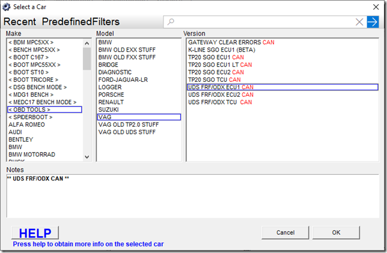Select RENAULT model
This screenshot has width=387, height=253.
[139, 102]
